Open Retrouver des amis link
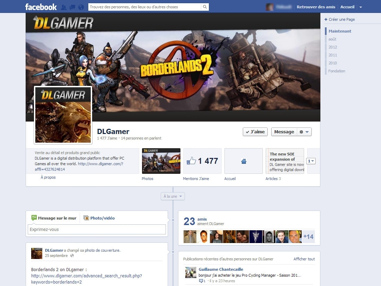 click(x=316, y=7)
